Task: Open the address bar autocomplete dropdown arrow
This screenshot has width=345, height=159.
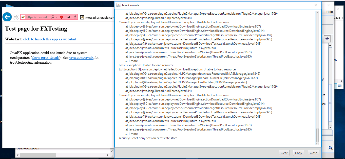Action: (x=57, y=17)
